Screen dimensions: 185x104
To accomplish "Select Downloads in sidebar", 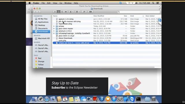I will pos(41,31).
